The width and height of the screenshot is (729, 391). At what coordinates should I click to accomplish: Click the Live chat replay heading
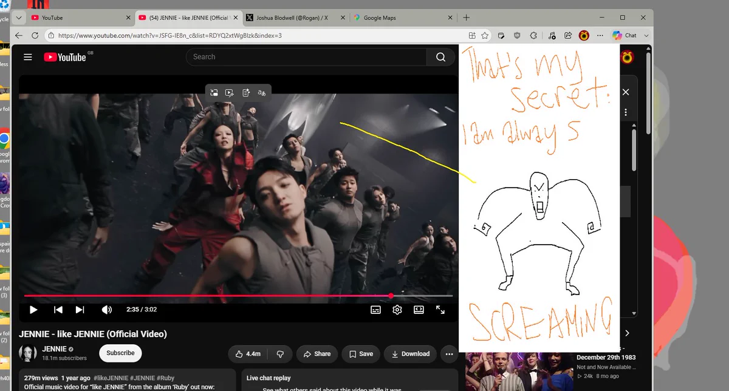coord(269,378)
